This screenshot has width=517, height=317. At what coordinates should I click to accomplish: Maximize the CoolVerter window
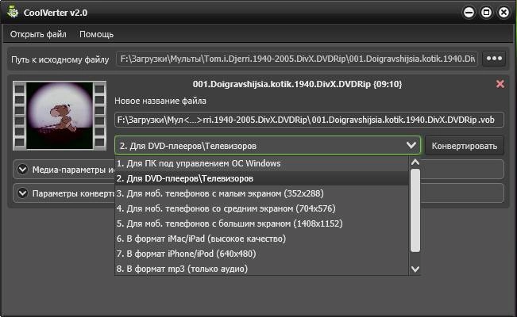pyautogui.click(x=486, y=13)
